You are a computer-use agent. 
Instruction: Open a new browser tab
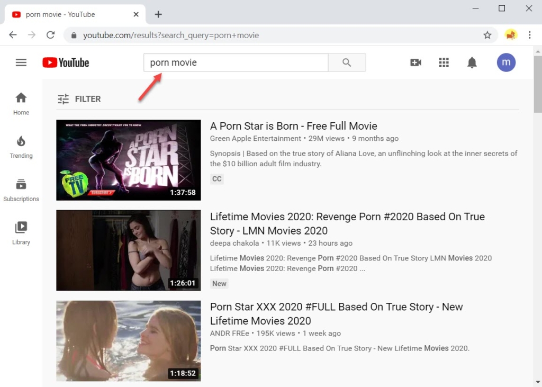pos(158,14)
